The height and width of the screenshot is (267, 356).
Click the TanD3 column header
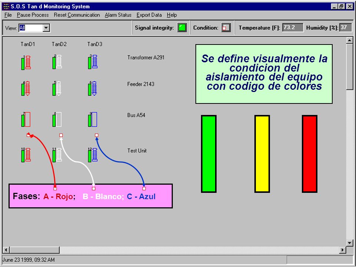click(x=95, y=44)
